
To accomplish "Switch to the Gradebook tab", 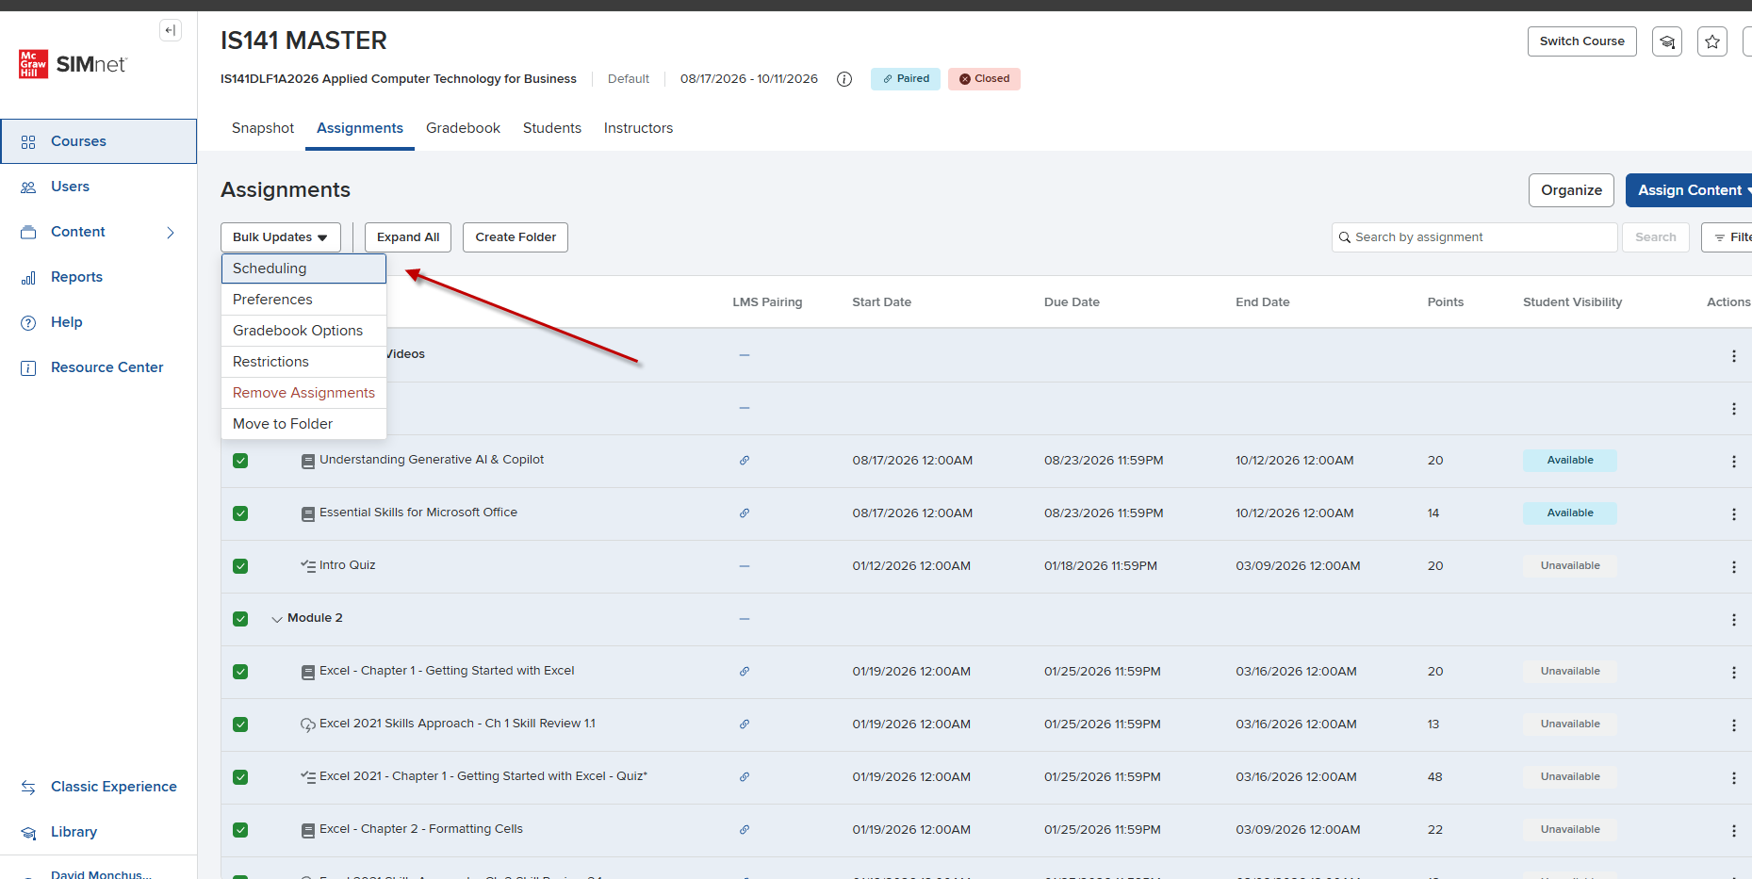I will click(x=463, y=128).
